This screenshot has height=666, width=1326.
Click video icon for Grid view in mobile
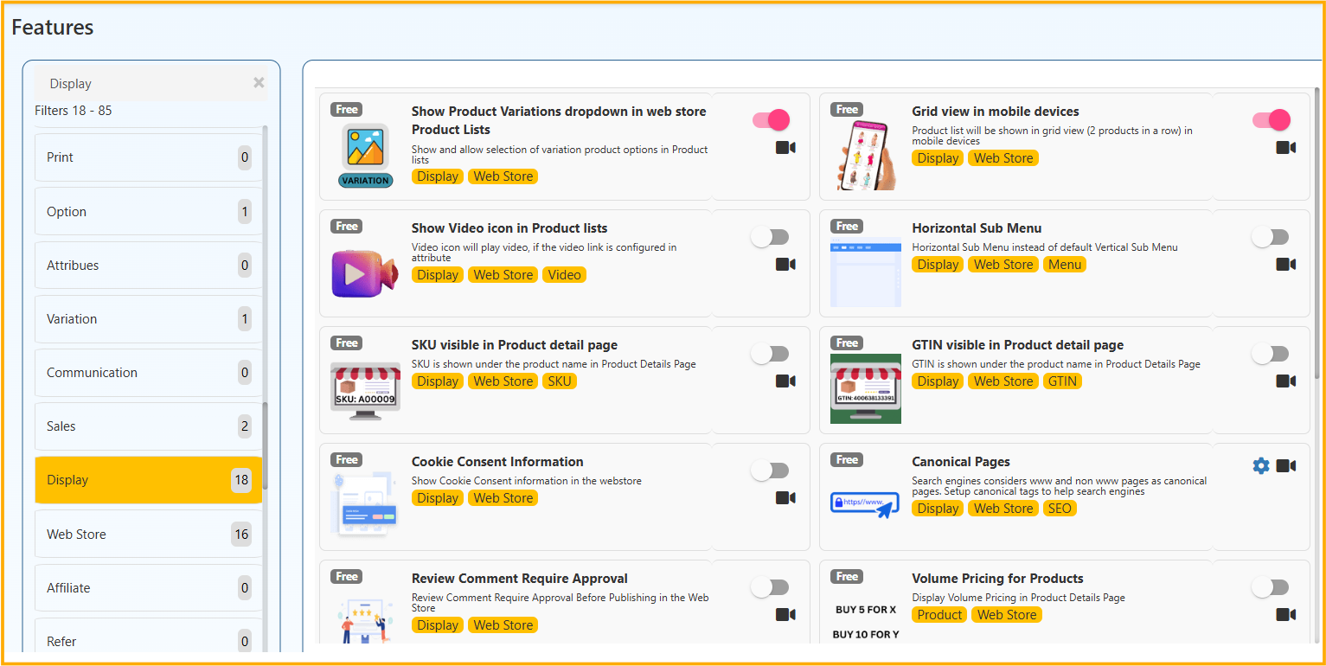click(1286, 148)
